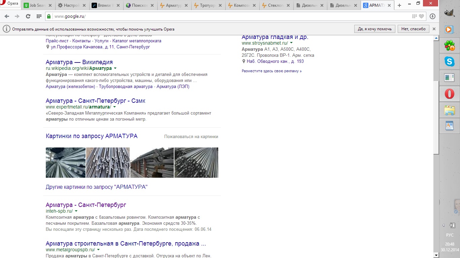This screenshot has height=258, width=460.
Task: Click the power/battery tray icon
Action: pyautogui.click(x=453, y=225)
